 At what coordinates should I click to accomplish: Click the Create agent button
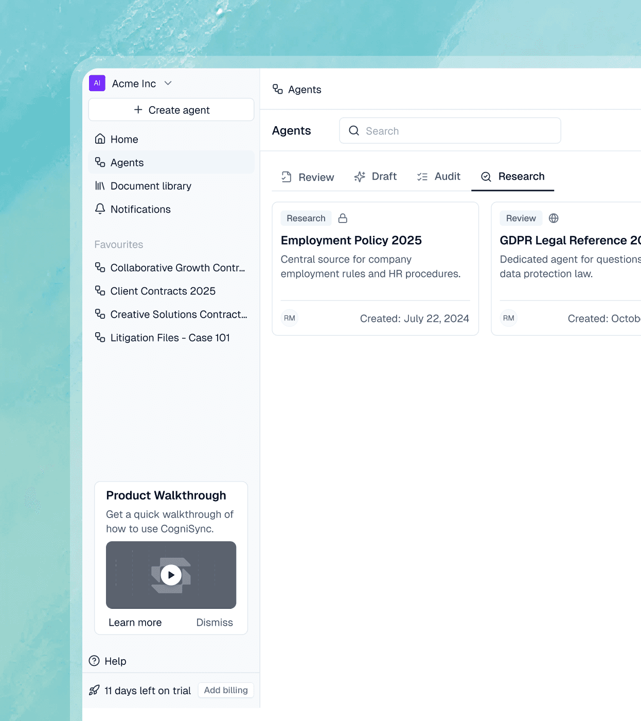click(171, 110)
